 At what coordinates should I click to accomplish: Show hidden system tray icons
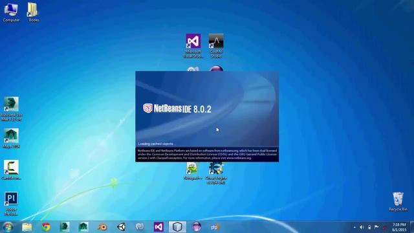coord(354,227)
